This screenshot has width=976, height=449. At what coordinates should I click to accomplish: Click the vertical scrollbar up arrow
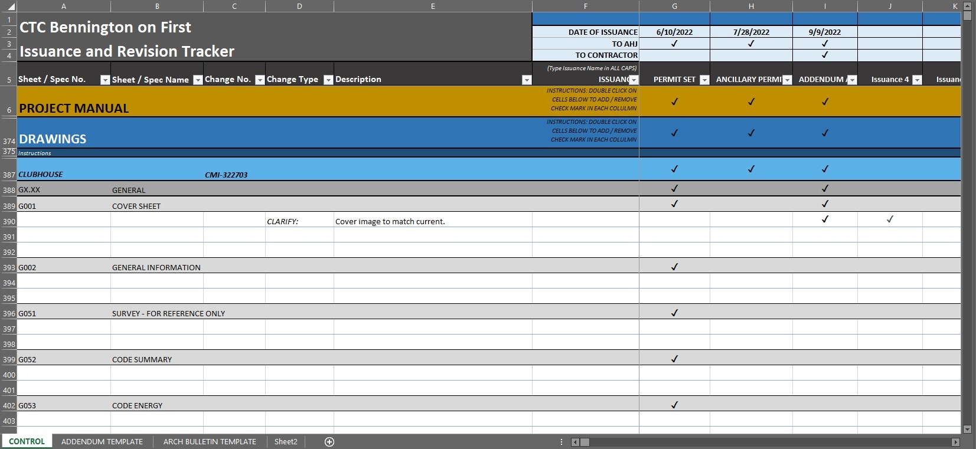pos(967,6)
